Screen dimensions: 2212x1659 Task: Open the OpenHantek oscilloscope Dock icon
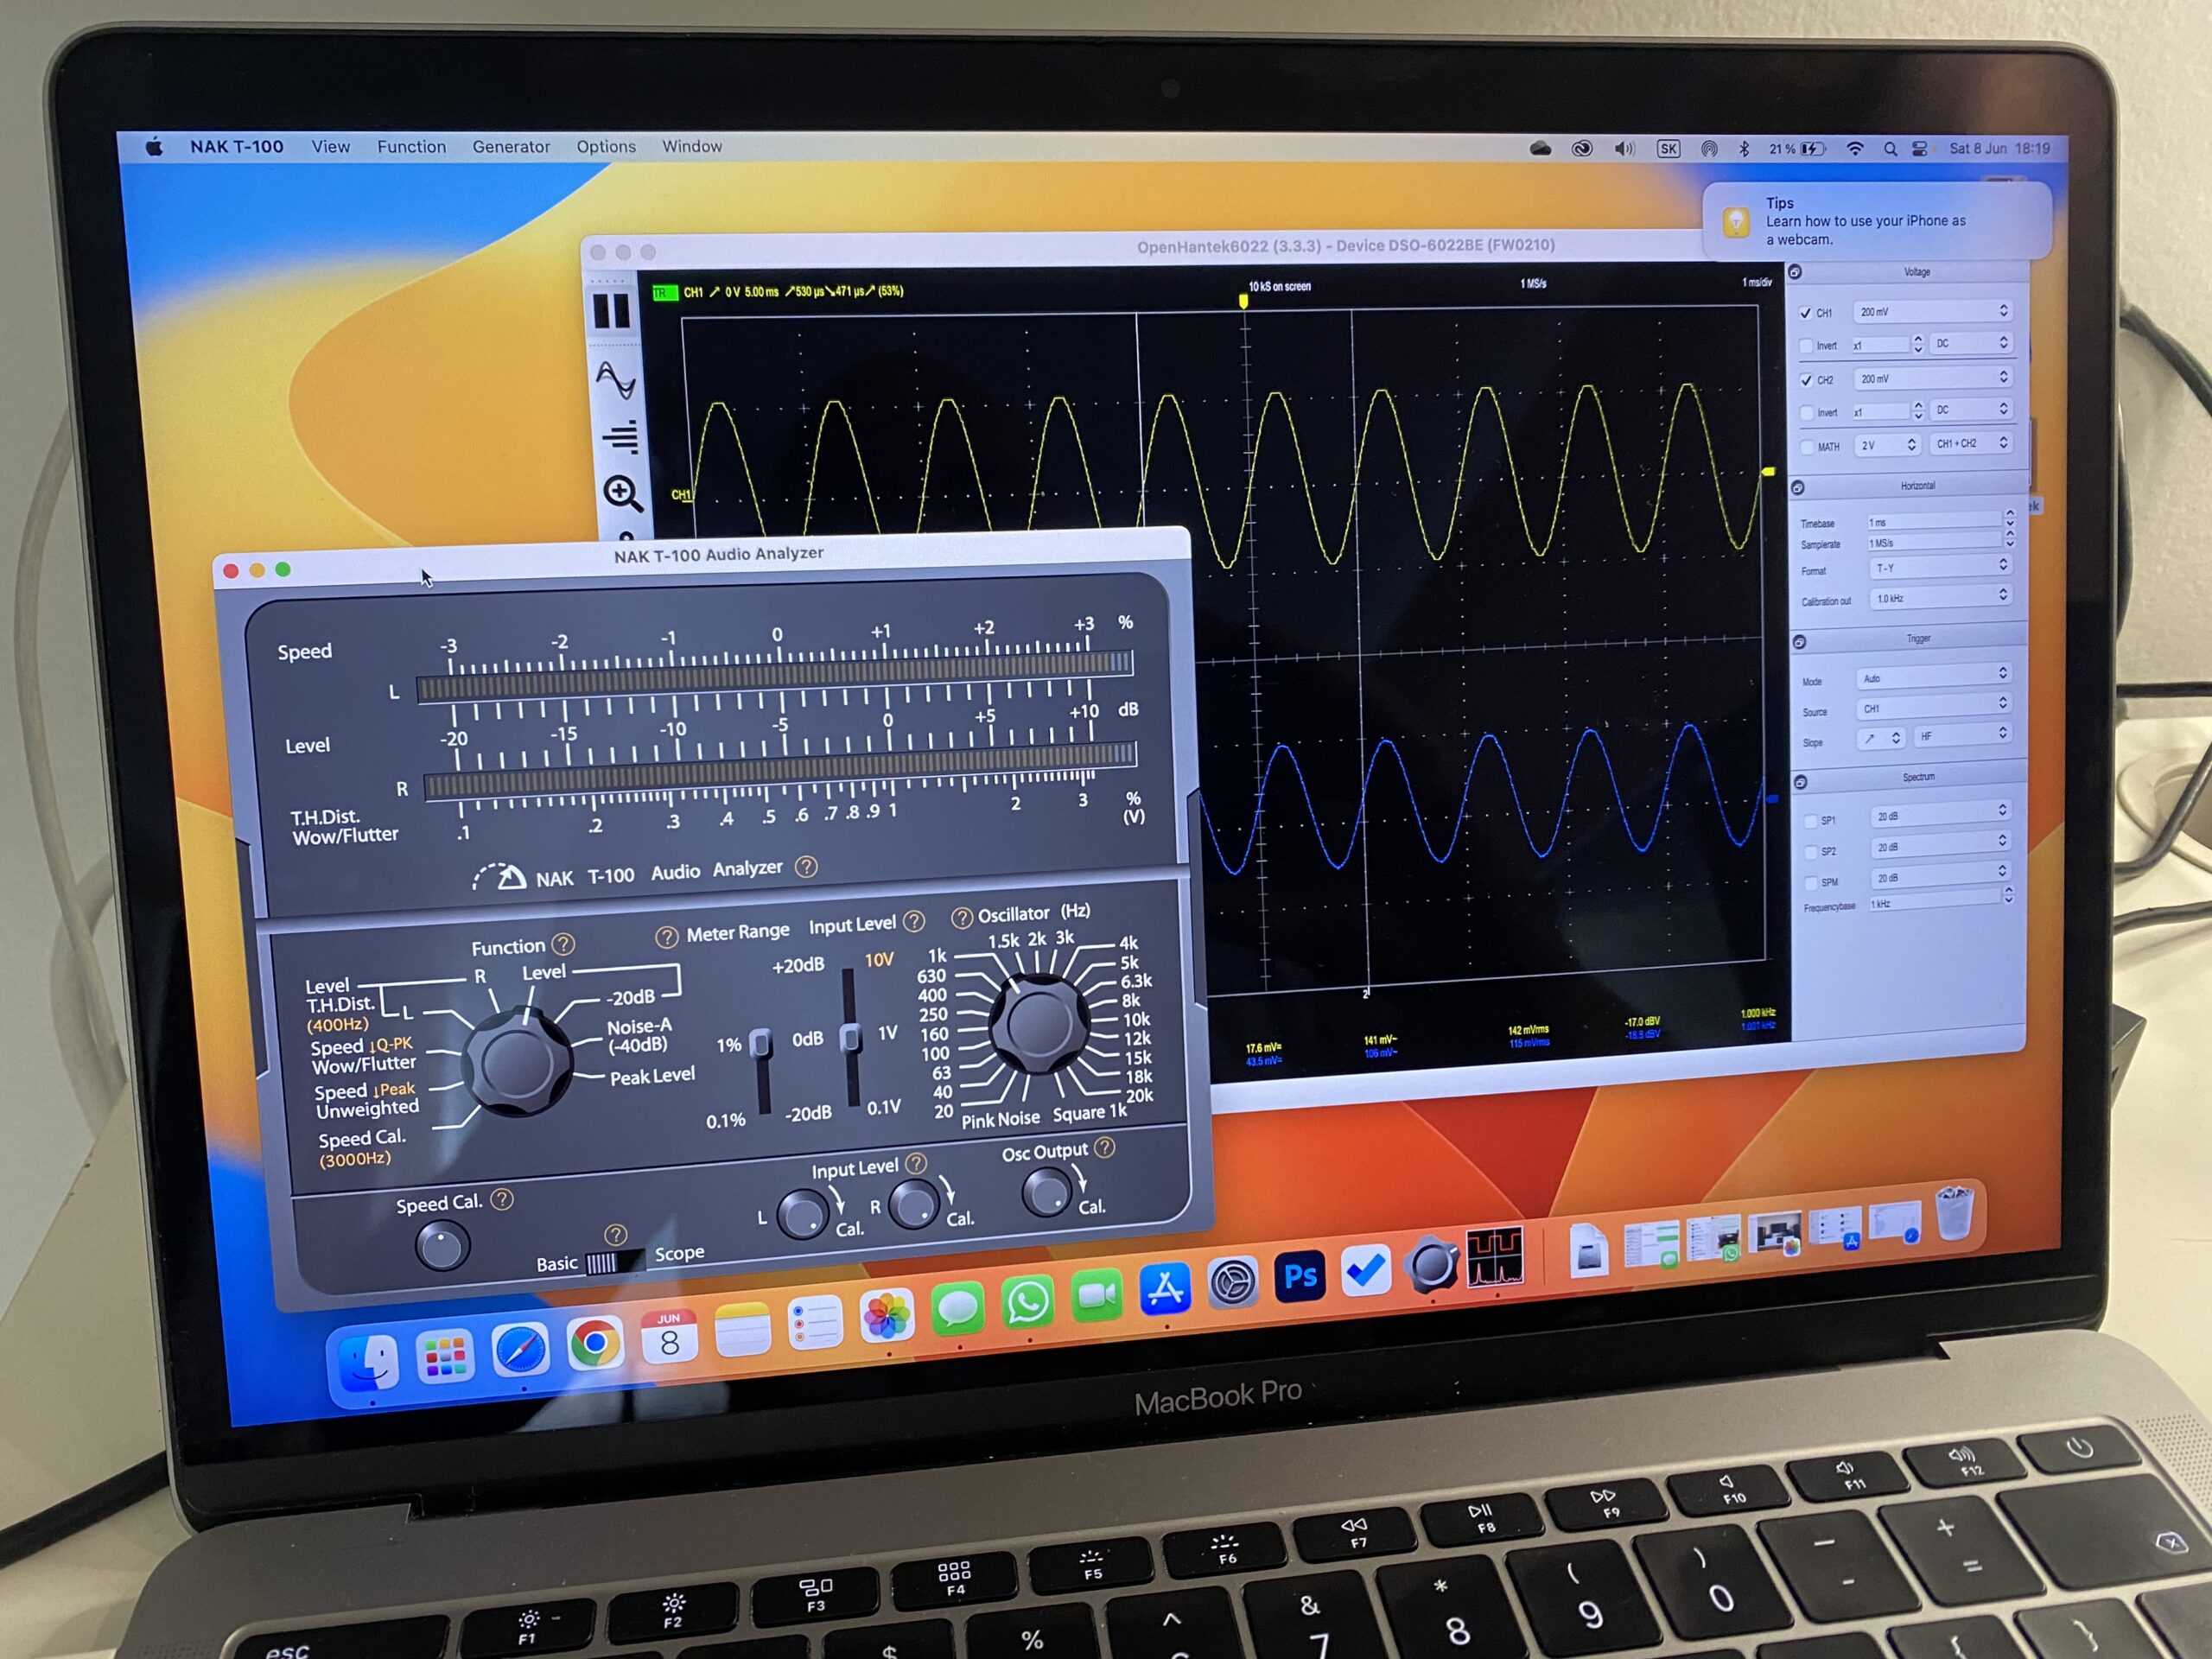click(1494, 1258)
